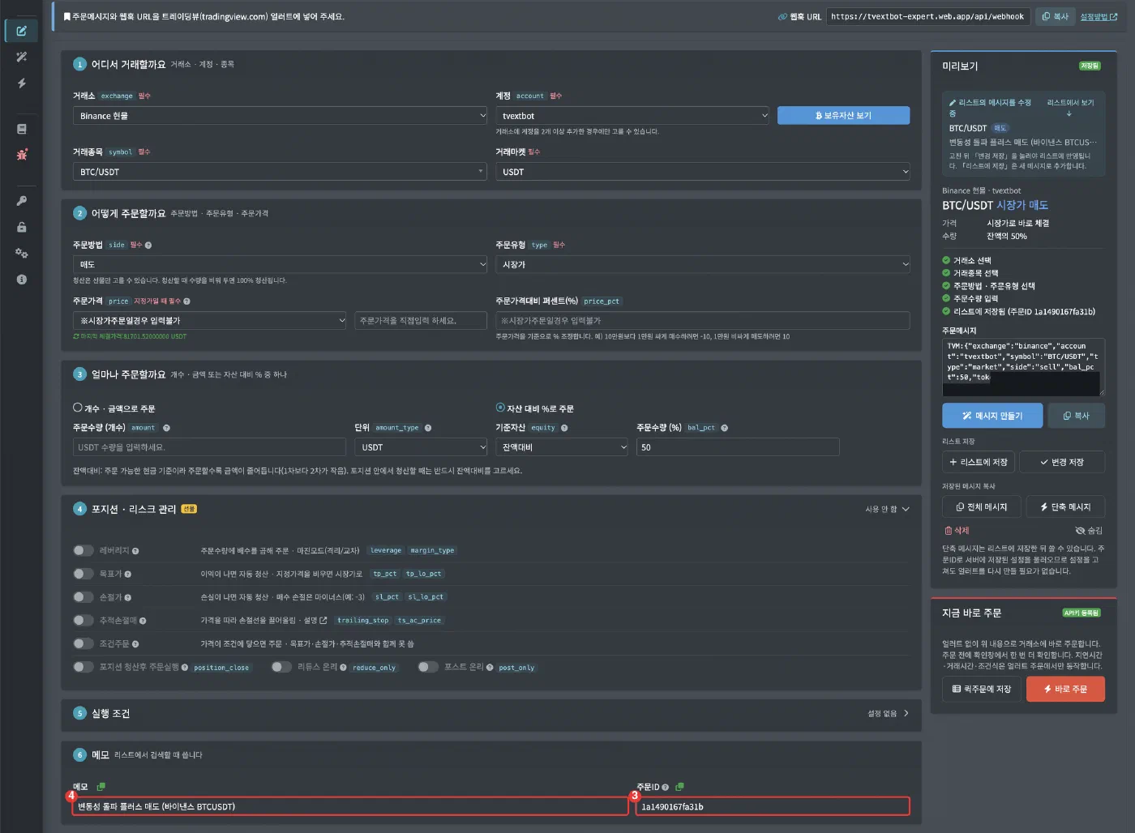Open the gears settings sidebar icon

pyautogui.click(x=22, y=253)
